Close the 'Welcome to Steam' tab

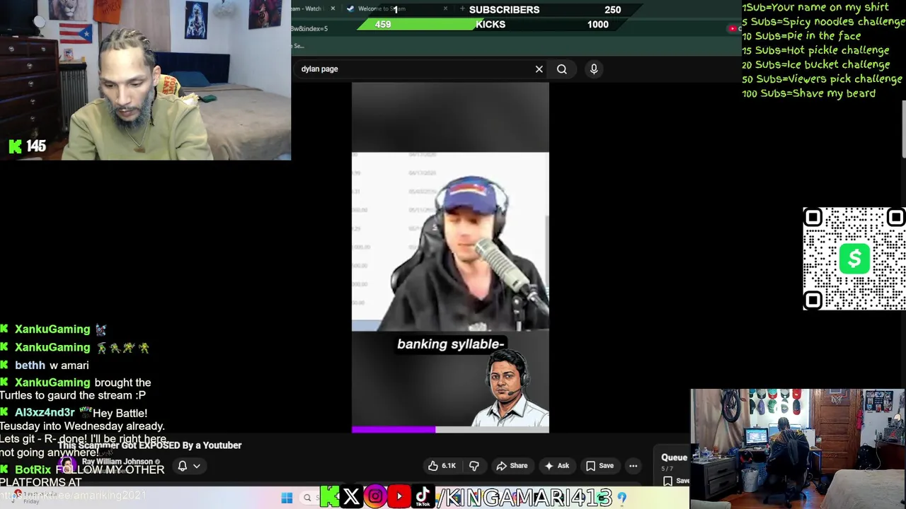(x=445, y=8)
